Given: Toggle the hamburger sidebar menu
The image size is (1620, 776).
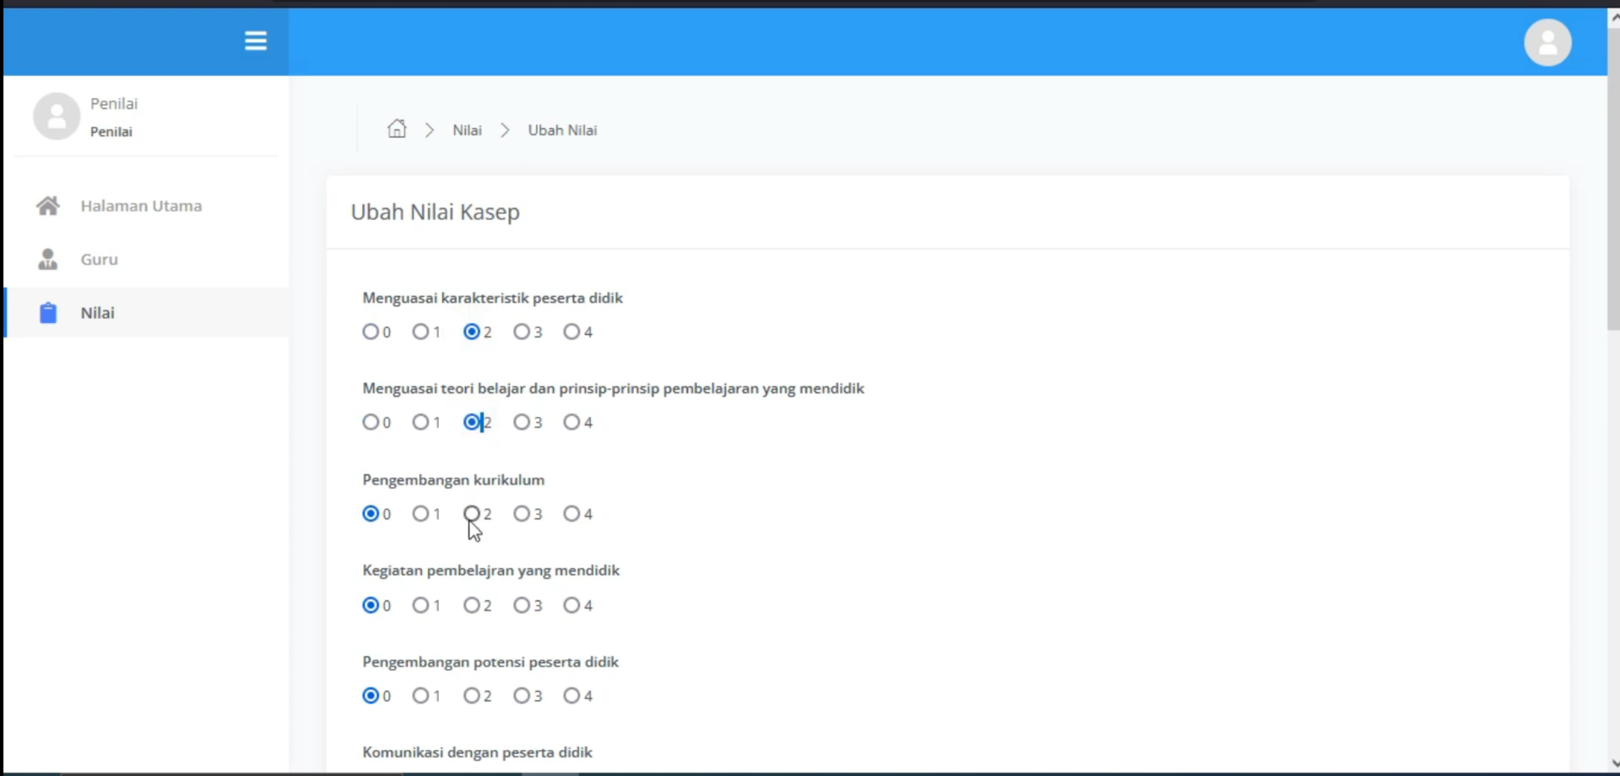Looking at the screenshot, I should coord(255,41).
